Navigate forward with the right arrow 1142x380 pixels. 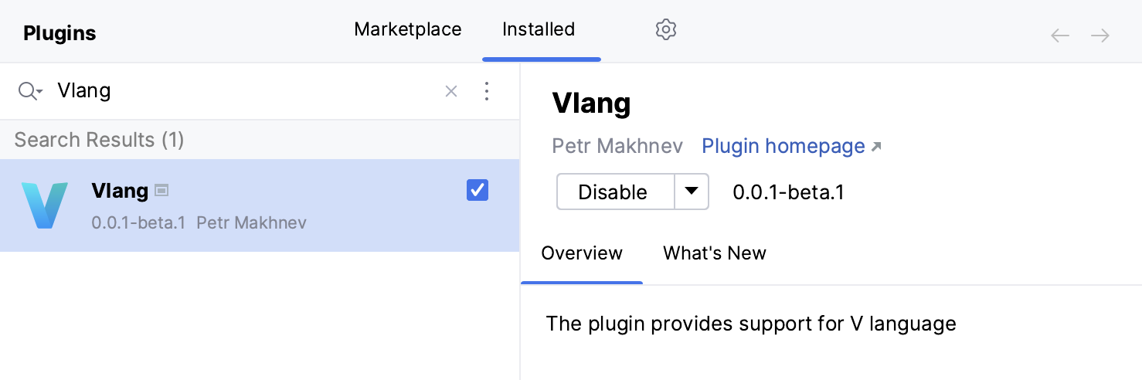[x=1100, y=36]
